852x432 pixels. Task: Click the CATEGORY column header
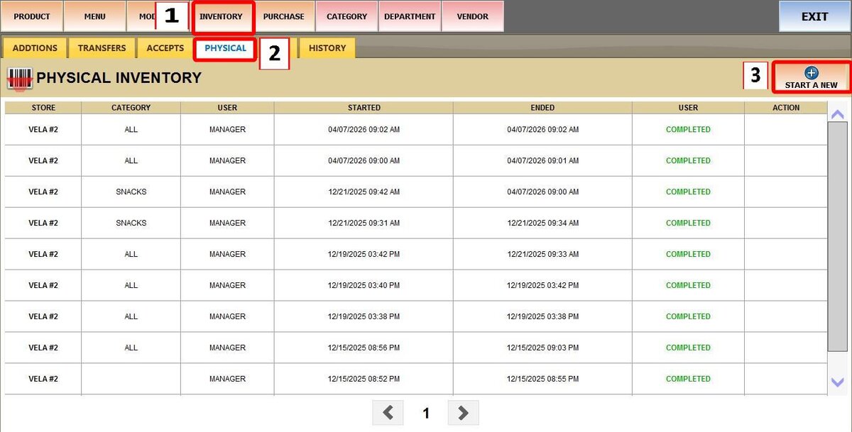(131, 108)
